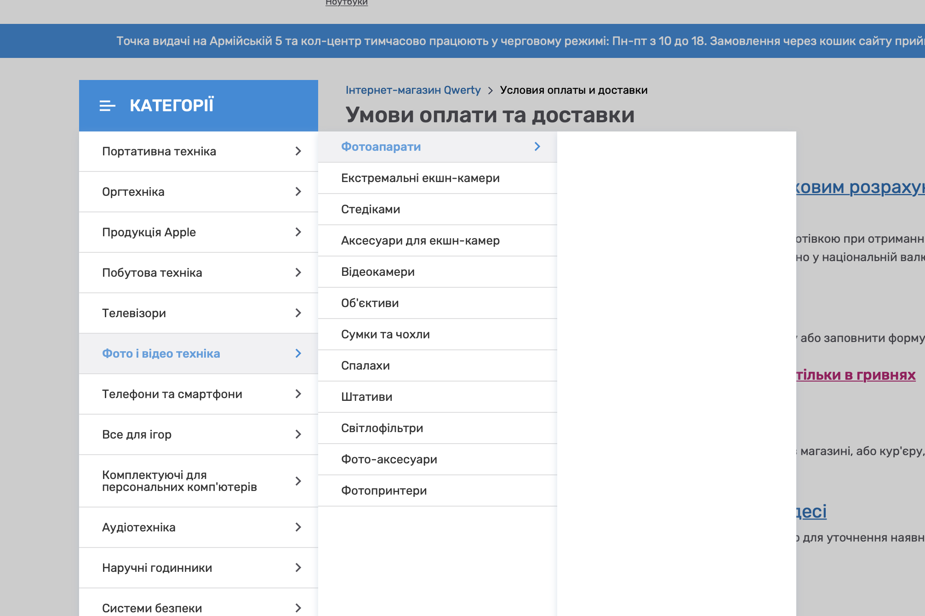Image resolution: width=925 pixels, height=616 pixels.
Task: Click the blue chevron beside Фотоапарати
Action: [x=537, y=147]
